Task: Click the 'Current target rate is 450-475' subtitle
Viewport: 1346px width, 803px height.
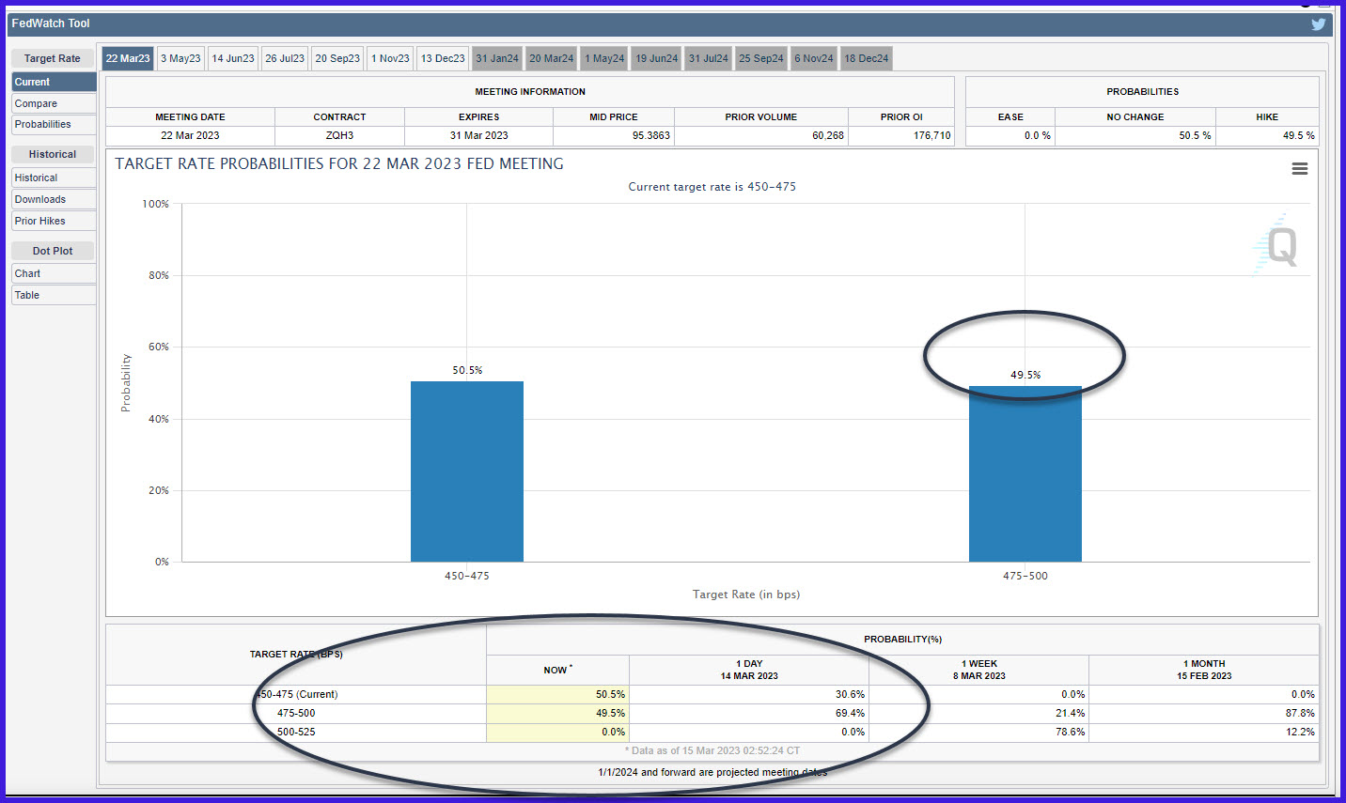Action: pyautogui.click(x=712, y=187)
